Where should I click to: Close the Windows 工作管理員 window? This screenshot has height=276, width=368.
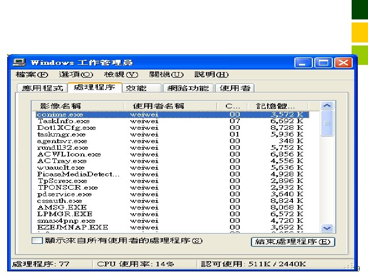point(343,63)
